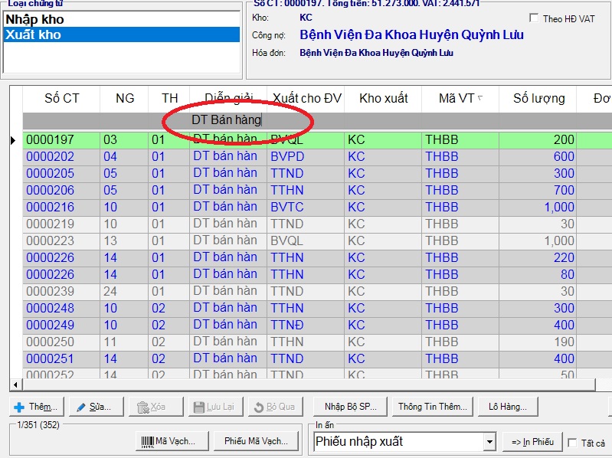Click the undo arrow icon on Bỏ Qua
The height and width of the screenshot is (458, 612).
[x=259, y=407]
